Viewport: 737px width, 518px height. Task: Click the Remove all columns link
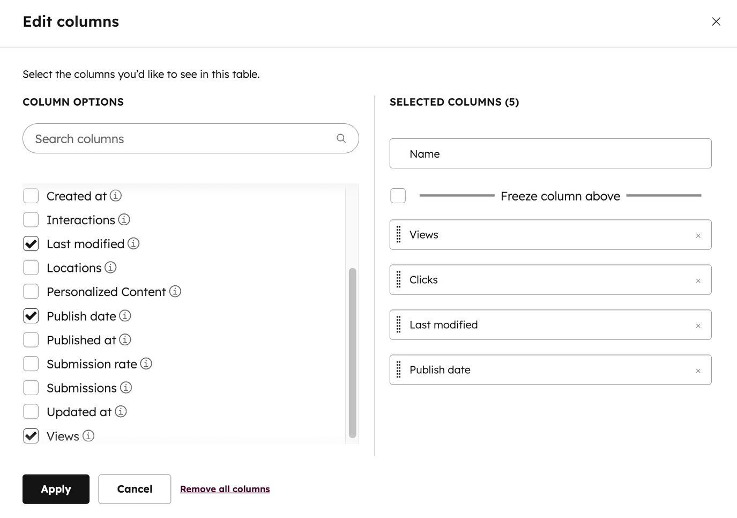[225, 488]
